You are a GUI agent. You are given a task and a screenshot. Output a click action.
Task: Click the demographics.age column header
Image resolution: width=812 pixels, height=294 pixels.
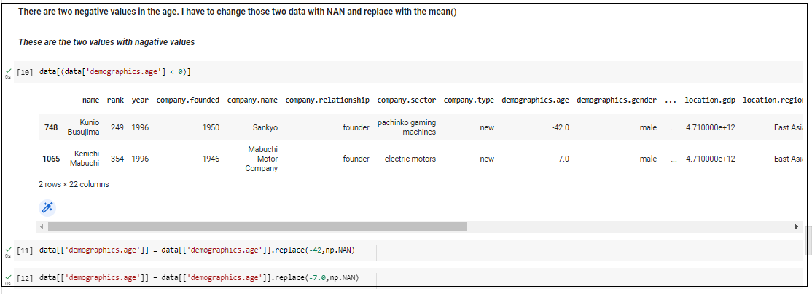click(536, 100)
